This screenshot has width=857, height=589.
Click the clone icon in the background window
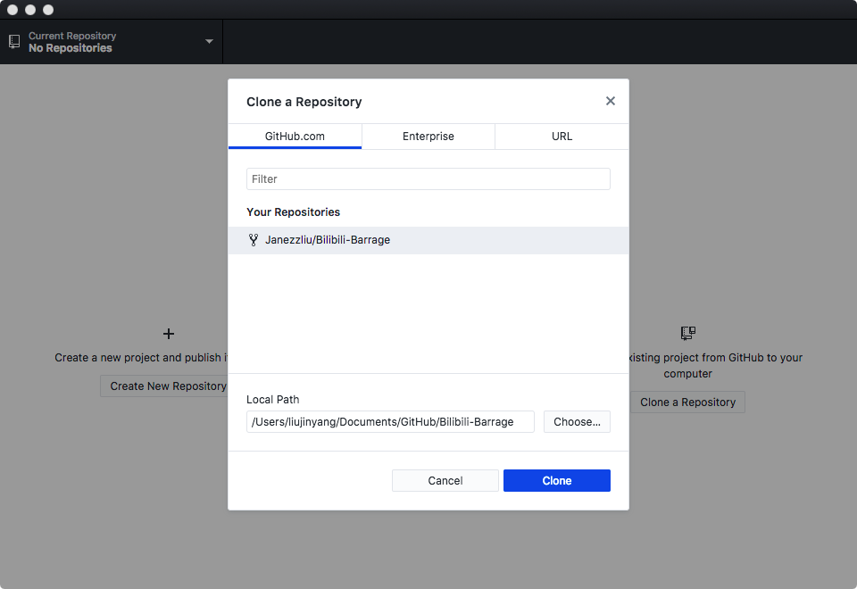tap(688, 333)
